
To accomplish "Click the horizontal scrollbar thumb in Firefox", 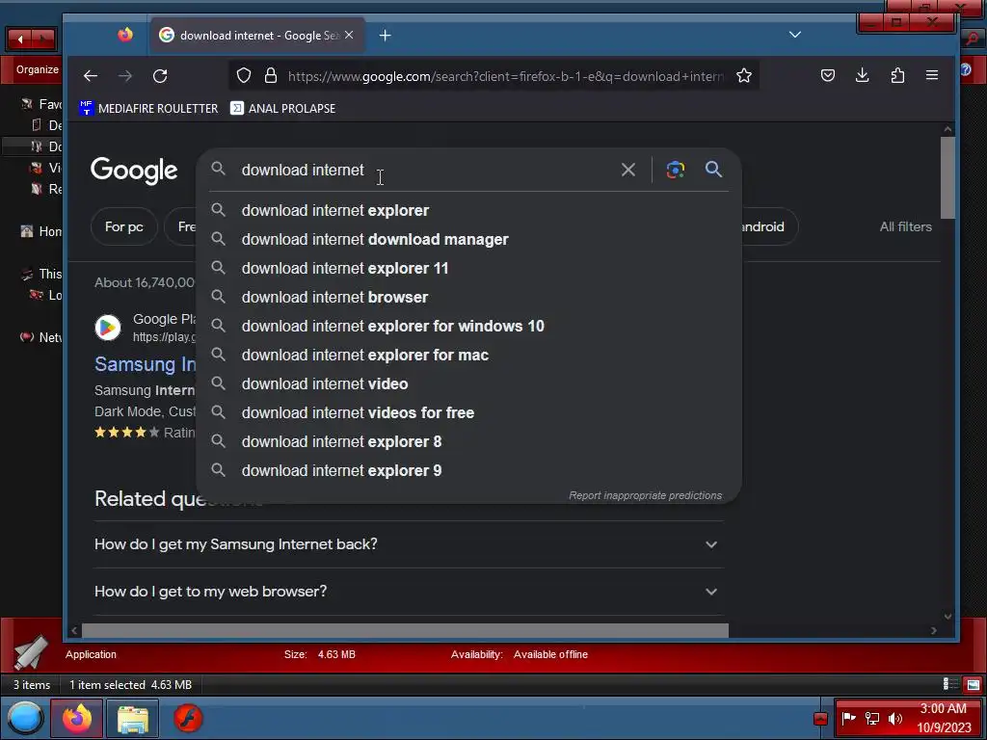I will [405, 630].
